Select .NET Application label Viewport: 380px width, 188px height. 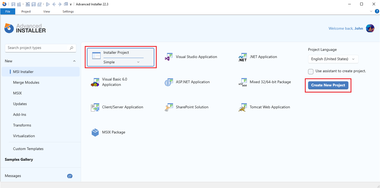tap(263, 57)
